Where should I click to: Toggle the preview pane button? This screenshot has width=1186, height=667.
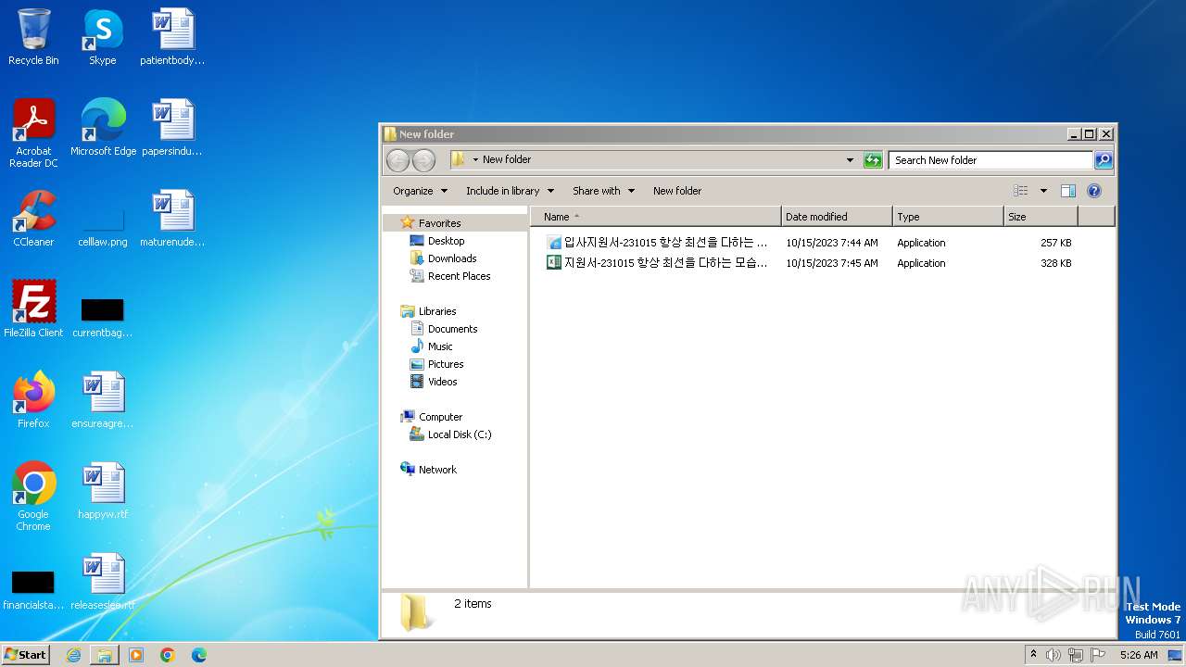coord(1068,191)
